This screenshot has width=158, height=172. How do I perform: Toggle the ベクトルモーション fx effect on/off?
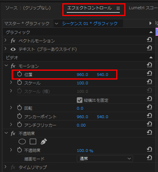(x=13, y=41)
